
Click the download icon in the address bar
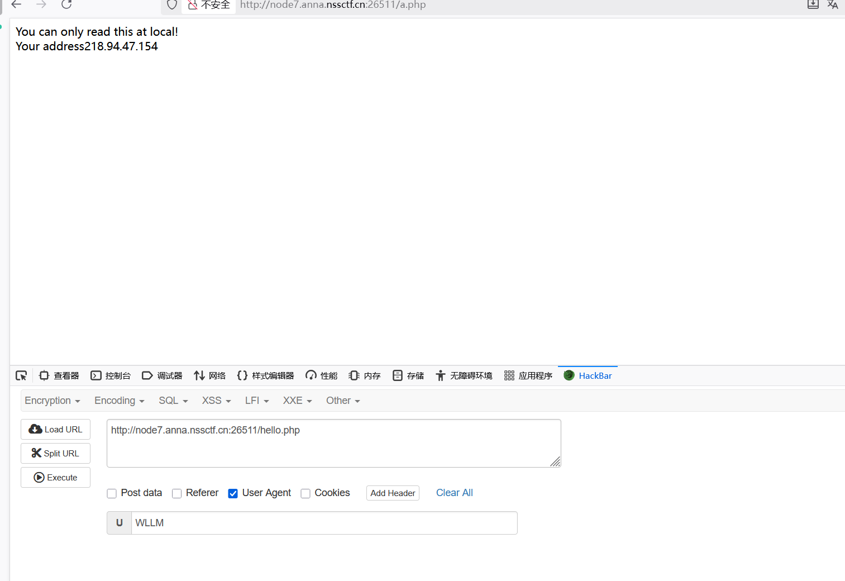[x=813, y=4]
